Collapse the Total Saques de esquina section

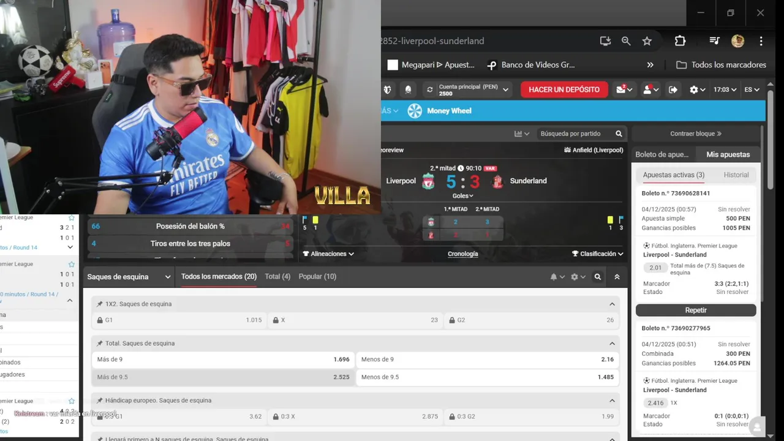612,344
